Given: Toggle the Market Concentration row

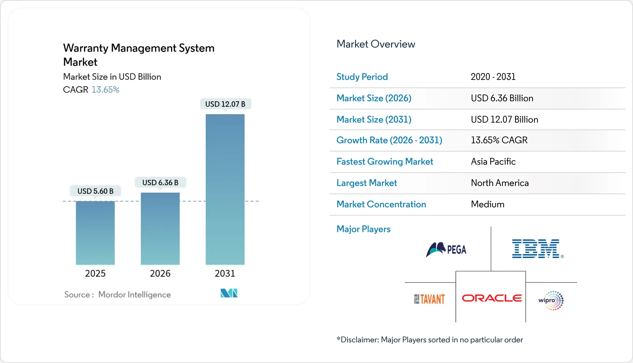Looking at the screenshot, I should click(381, 204).
